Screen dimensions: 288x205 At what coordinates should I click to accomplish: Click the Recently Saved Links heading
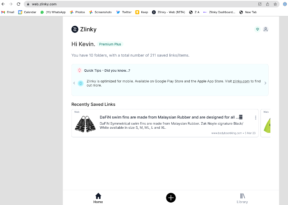point(93,104)
